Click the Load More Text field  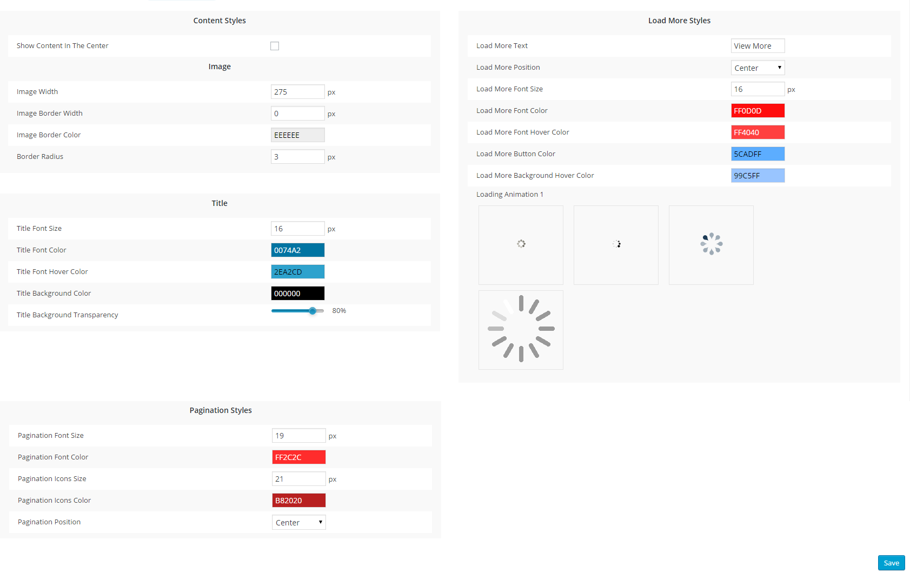(x=758, y=46)
